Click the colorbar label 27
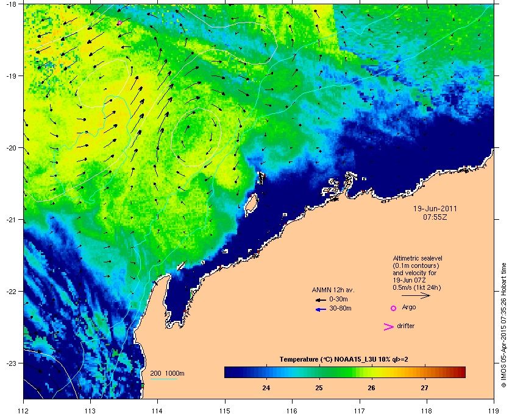The image size is (512, 414). pos(424,388)
